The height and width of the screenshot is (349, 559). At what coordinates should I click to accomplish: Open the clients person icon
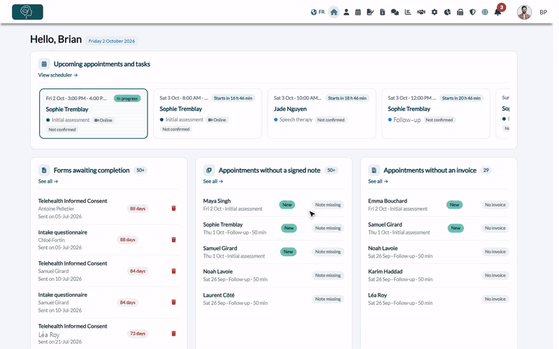(x=346, y=12)
